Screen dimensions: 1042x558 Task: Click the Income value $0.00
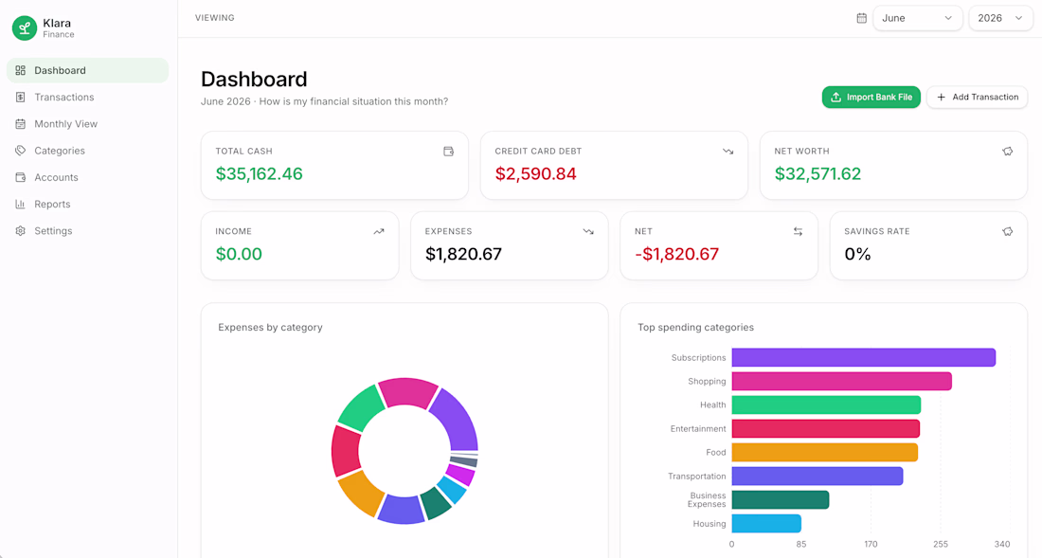point(239,255)
